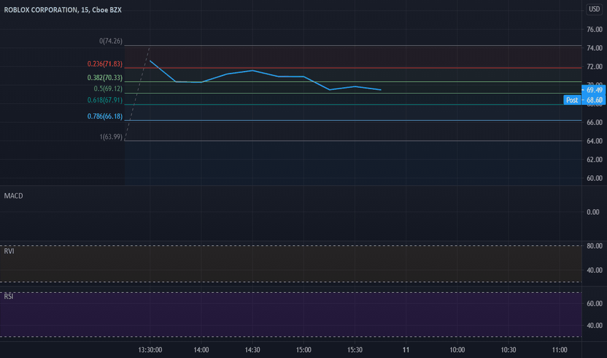The width and height of the screenshot is (607, 358).
Task: Click the Post market price tag
Action: tap(572, 100)
